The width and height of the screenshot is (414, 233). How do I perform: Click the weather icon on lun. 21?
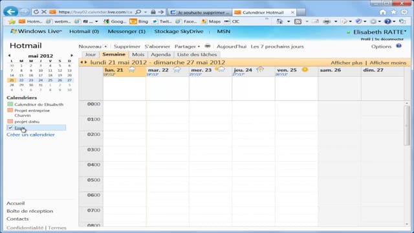click(131, 70)
